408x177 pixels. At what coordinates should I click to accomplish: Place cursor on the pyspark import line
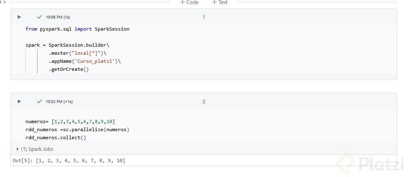(77, 29)
